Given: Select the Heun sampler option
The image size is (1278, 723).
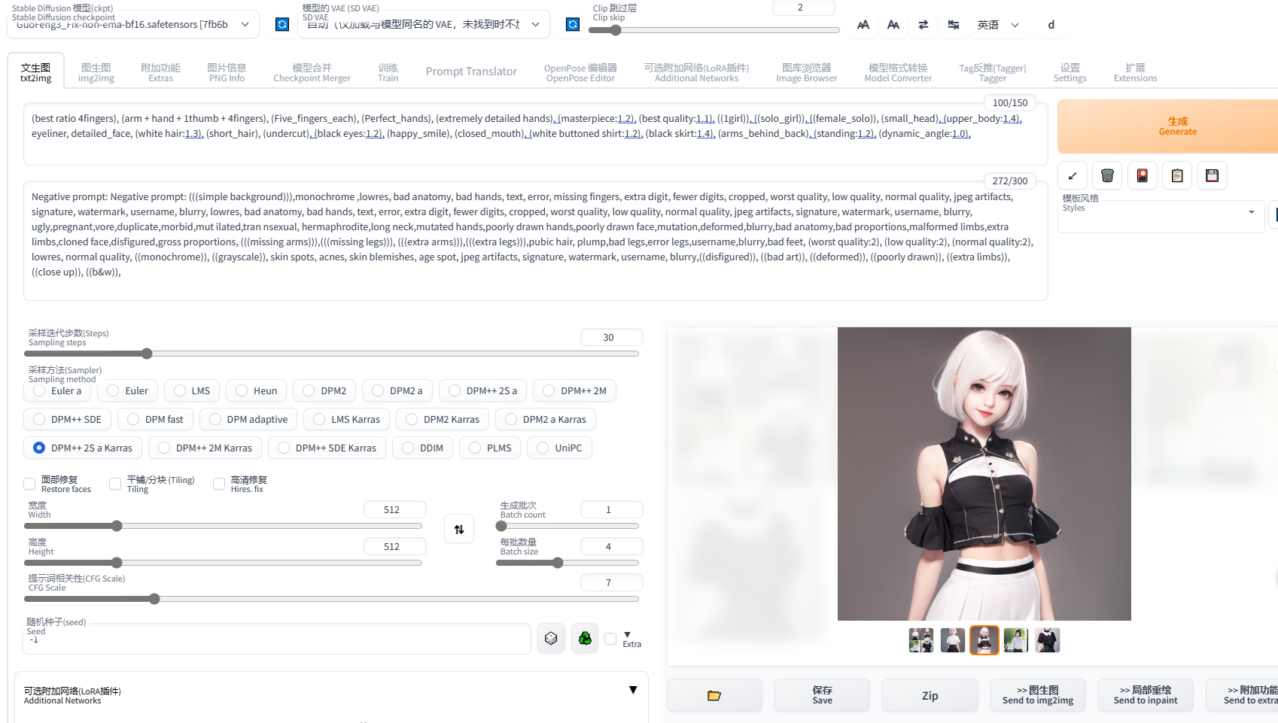Looking at the screenshot, I should click(x=256, y=390).
